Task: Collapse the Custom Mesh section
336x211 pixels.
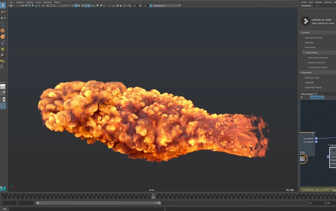Action: point(303,53)
